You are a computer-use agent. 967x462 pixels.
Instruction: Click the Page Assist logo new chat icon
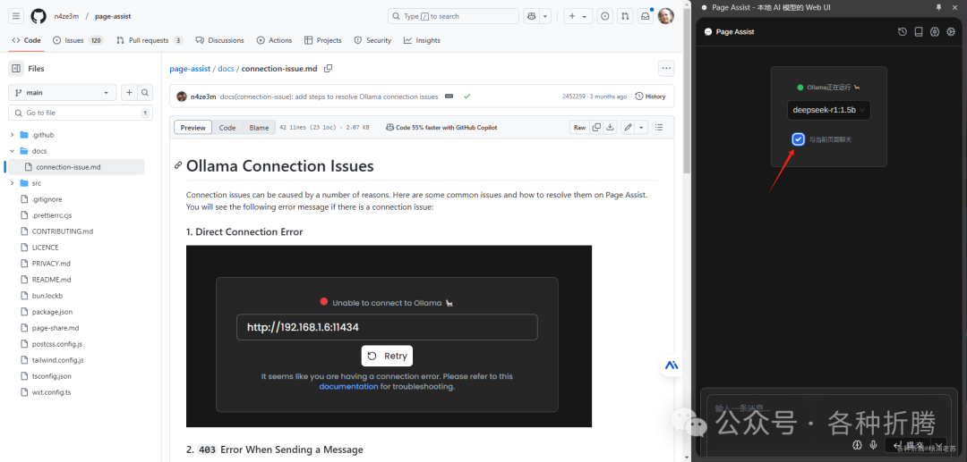tap(708, 32)
